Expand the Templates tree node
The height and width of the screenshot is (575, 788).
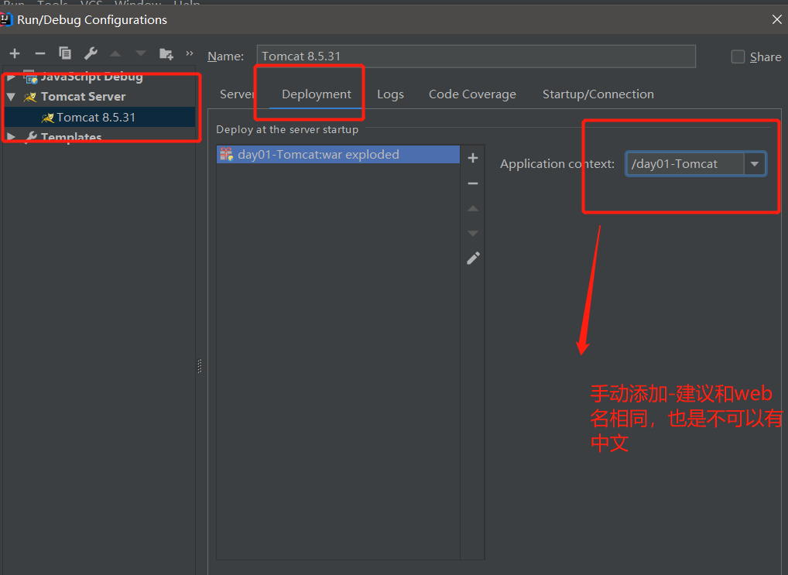11,137
